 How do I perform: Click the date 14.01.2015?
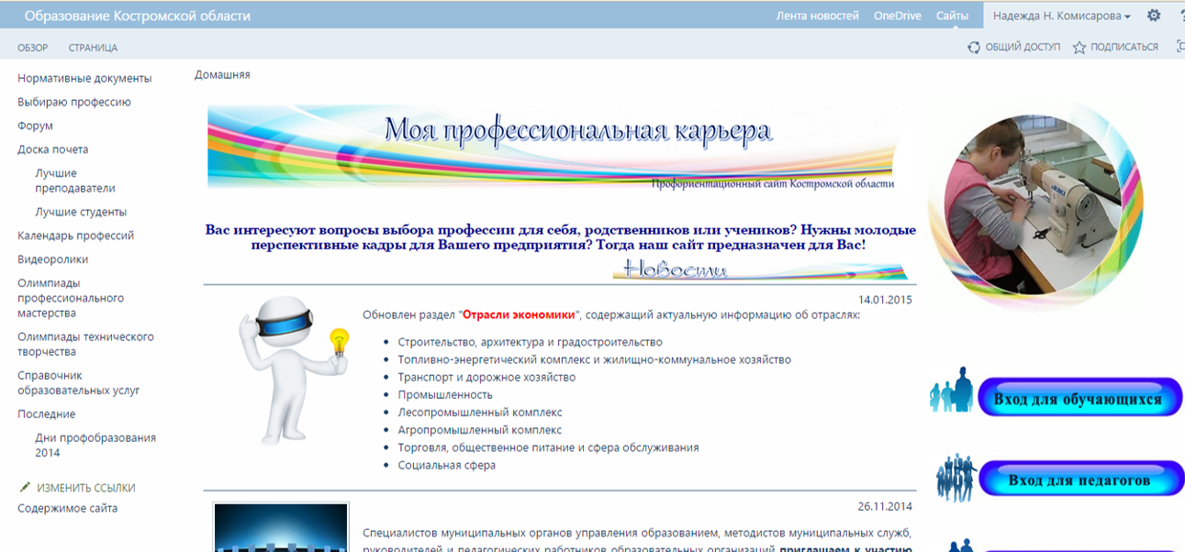point(885,299)
